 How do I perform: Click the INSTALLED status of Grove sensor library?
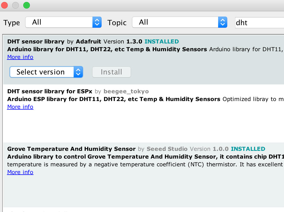pyautogui.click(x=248, y=149)
